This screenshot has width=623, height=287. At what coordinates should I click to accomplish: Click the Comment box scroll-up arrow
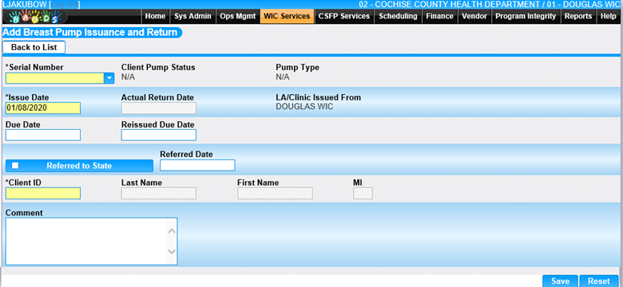pos(172,231)
